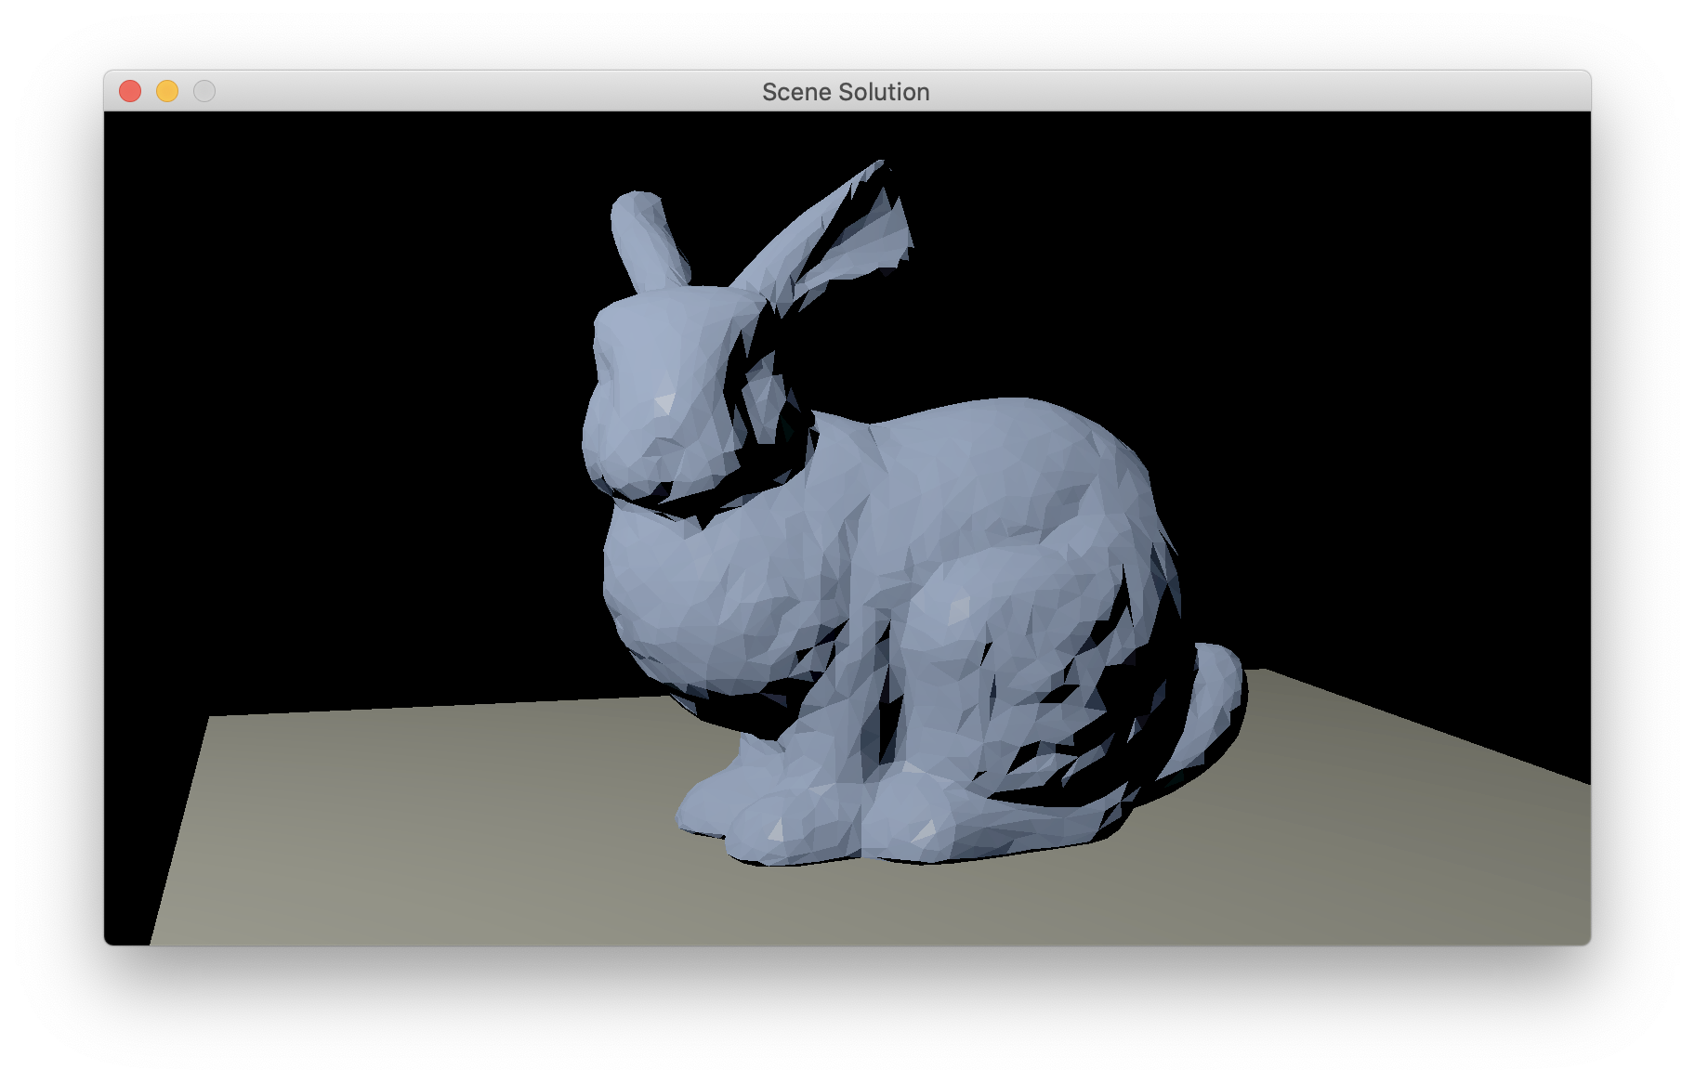Click the black background left of bunny's head

point(372,372)
